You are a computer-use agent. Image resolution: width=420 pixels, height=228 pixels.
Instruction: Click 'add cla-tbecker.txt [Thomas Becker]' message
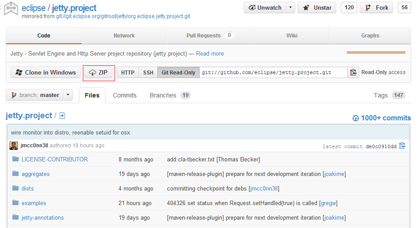pos(213,159)
